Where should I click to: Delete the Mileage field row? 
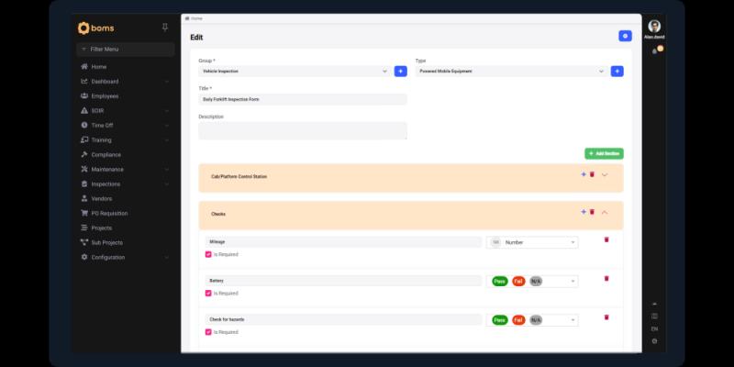pyautogui.click(x=606, y=240)
